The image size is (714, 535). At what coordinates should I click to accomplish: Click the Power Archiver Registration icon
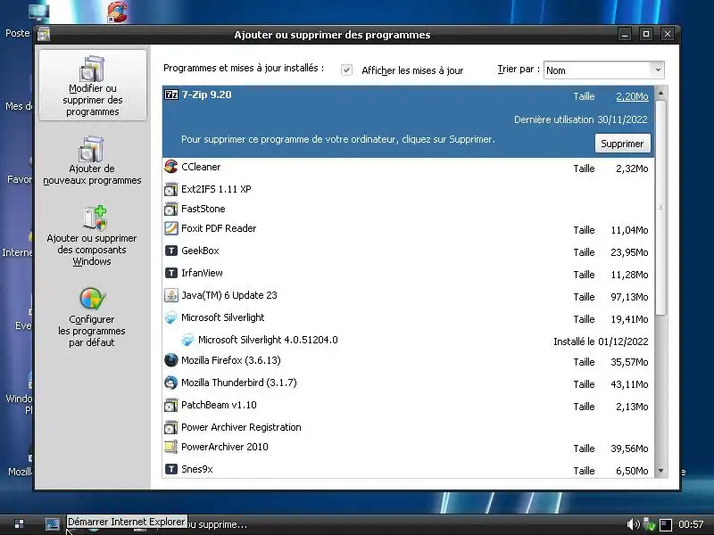[171, 427]
